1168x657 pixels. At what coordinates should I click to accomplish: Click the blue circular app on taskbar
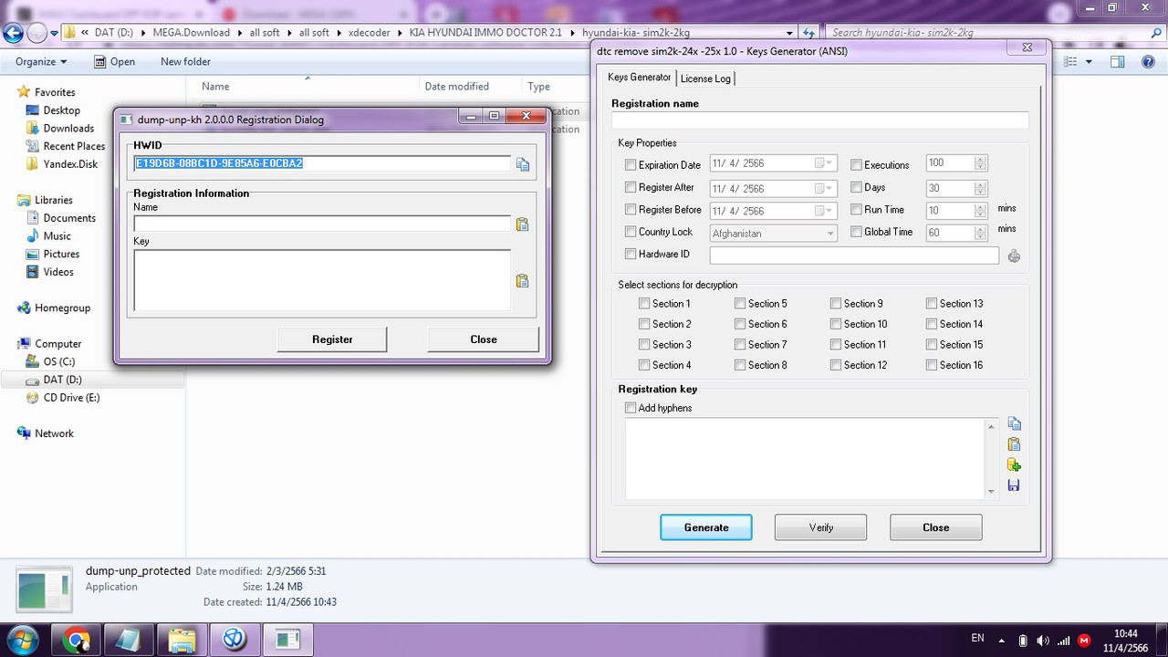(235, 640)
